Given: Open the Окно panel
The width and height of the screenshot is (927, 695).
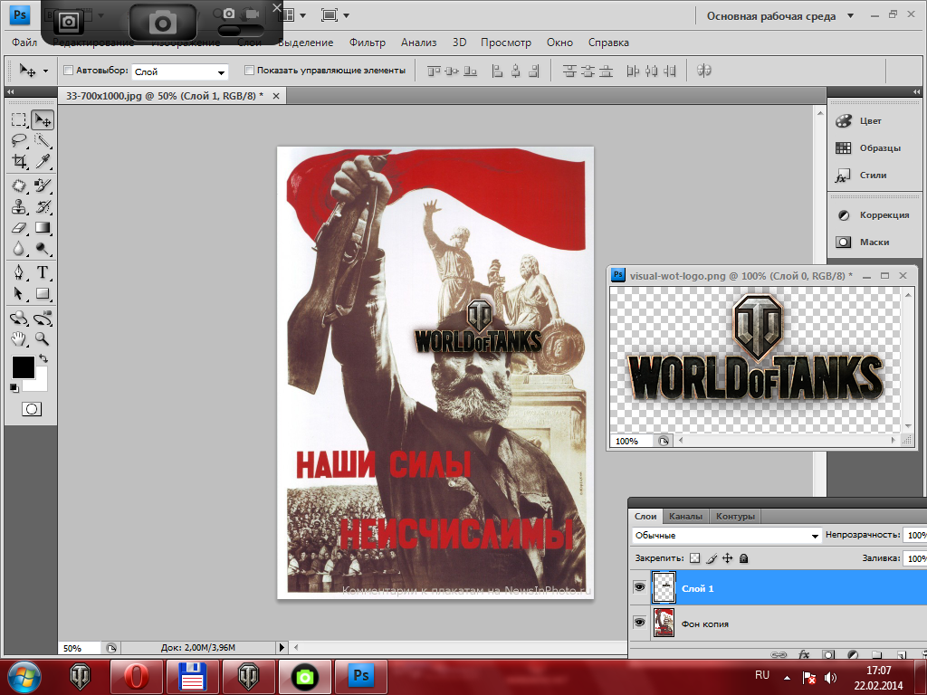Looking at the screenshot, I should (x=559, y=43).
